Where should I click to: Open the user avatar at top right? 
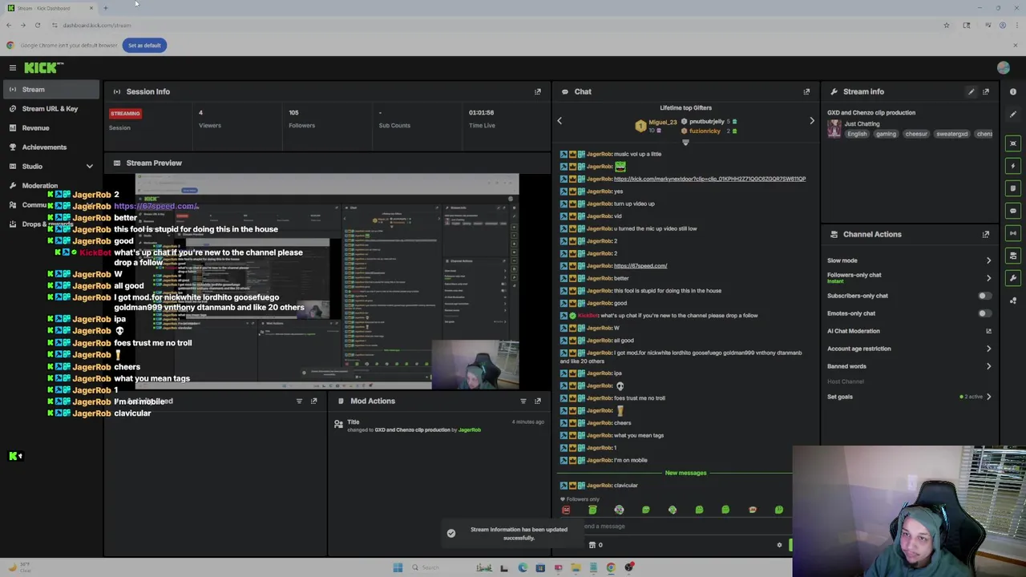[x=1004, y=68]
